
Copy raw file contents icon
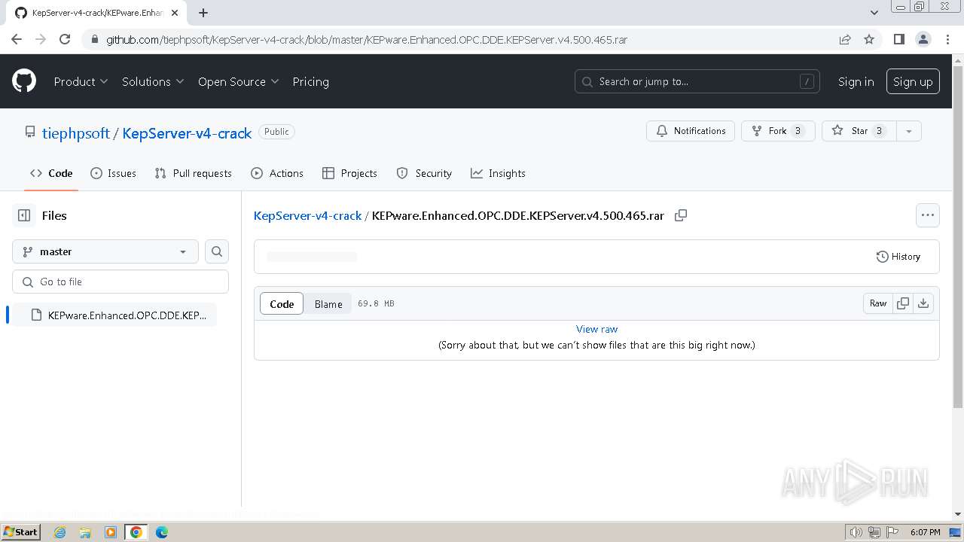click(903, 303)
